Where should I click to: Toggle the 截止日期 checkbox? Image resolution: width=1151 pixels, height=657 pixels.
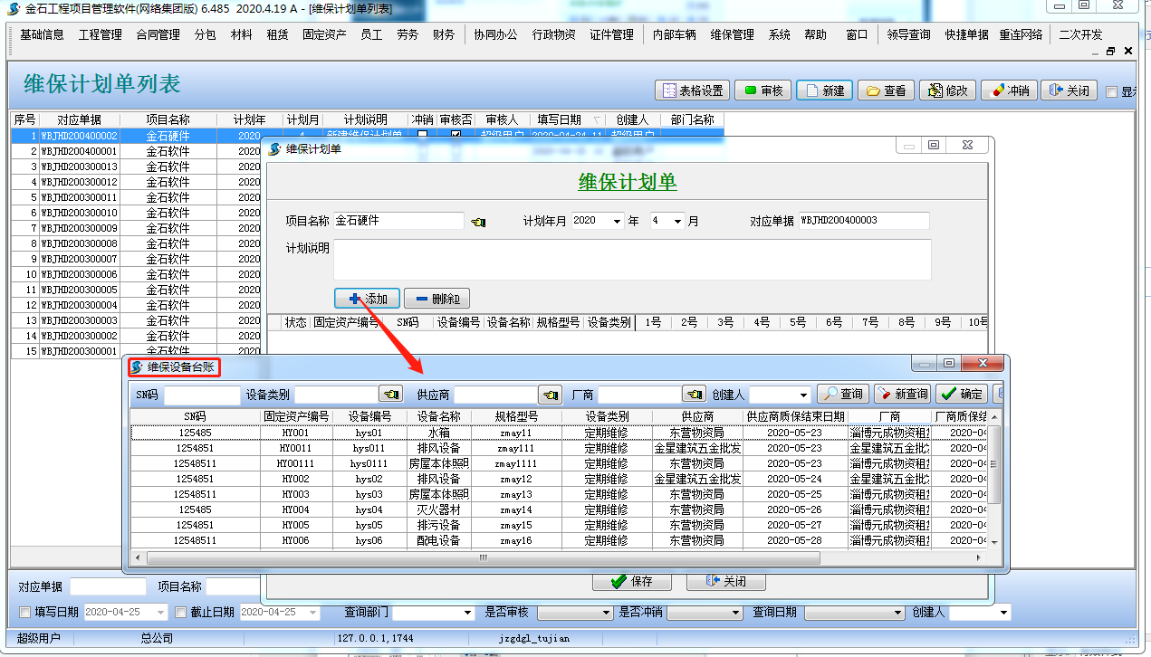[180, 612]
